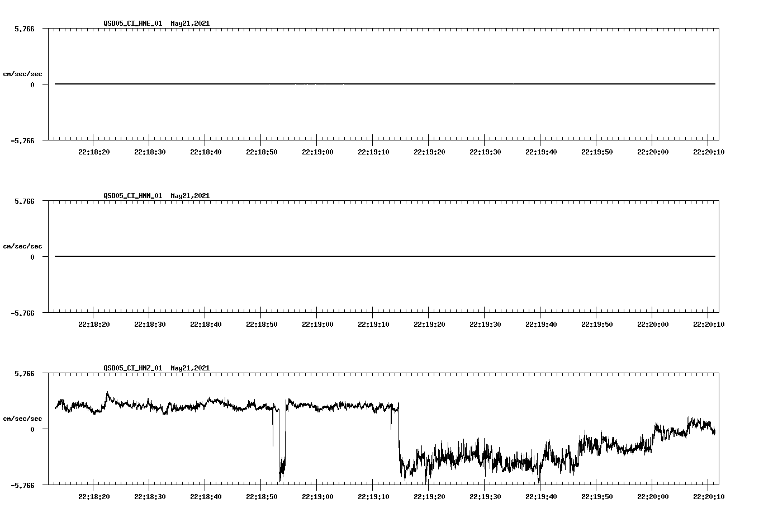Click the 5.766 upper limit on HNE plot
Image resolution: width=759 pixels, height=517 pixels.
(25, 29)
